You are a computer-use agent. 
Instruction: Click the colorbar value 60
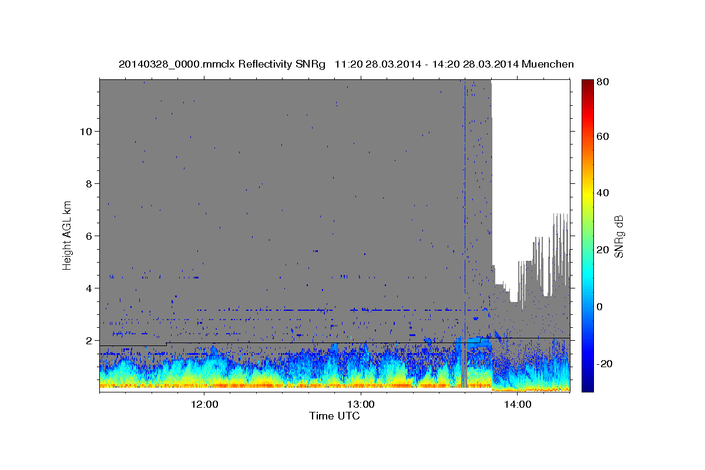point(603,136)
